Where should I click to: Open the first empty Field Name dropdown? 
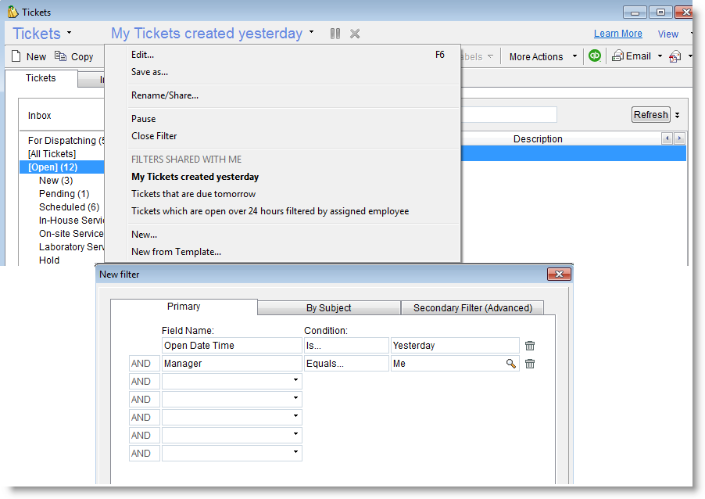click(295, 381)
